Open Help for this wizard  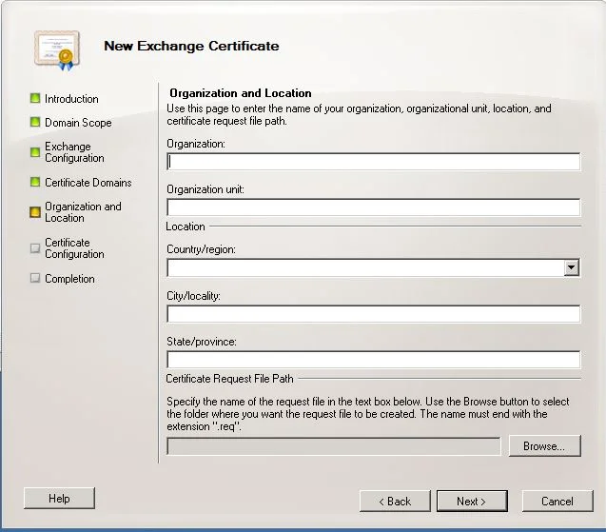(x=59, y=499)
